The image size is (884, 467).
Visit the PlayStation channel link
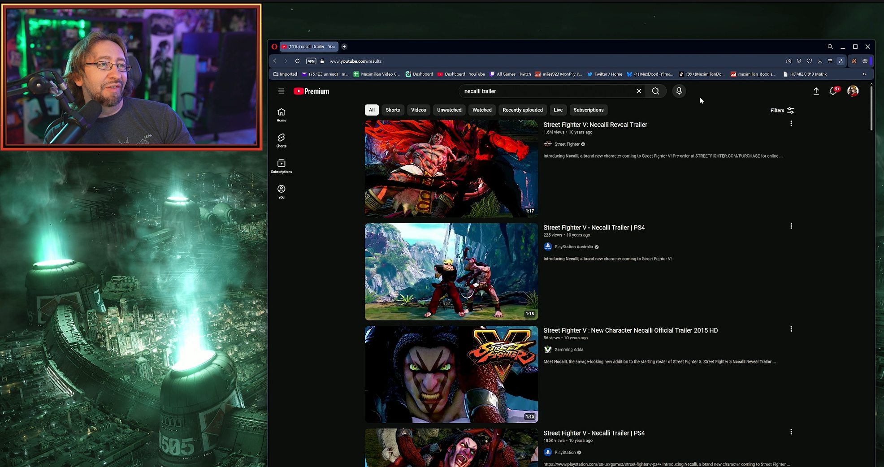[565, 453]
